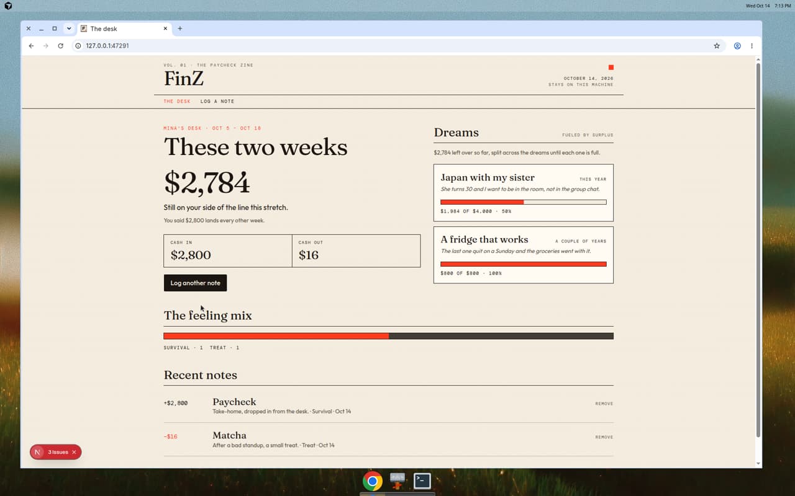Click the browser forward arrow

45,46
